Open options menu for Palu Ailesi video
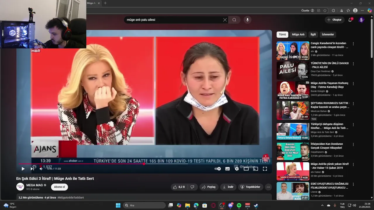This screenshot has height=210, width=374. coord(353,64)
